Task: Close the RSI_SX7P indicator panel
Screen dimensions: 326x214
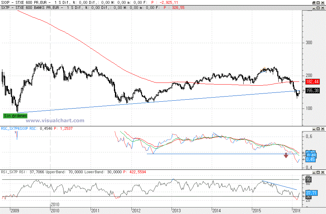Action: (323, 172)
